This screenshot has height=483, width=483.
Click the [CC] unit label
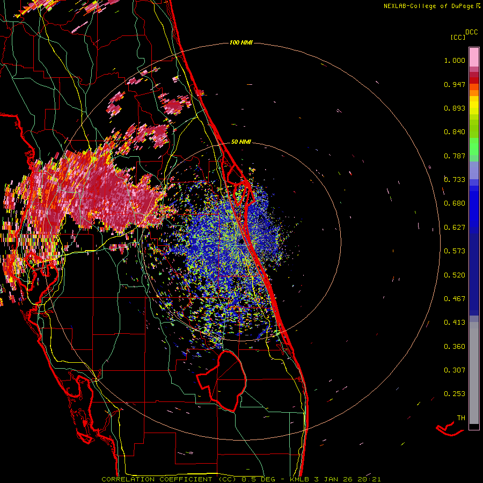pos(458,37)
